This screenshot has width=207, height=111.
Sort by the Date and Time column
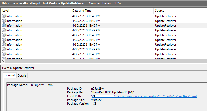[82, 11]
